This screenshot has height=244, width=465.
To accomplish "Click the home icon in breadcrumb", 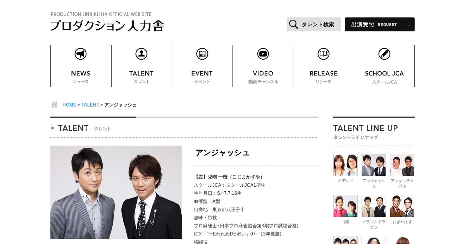I will click(54, 105).
